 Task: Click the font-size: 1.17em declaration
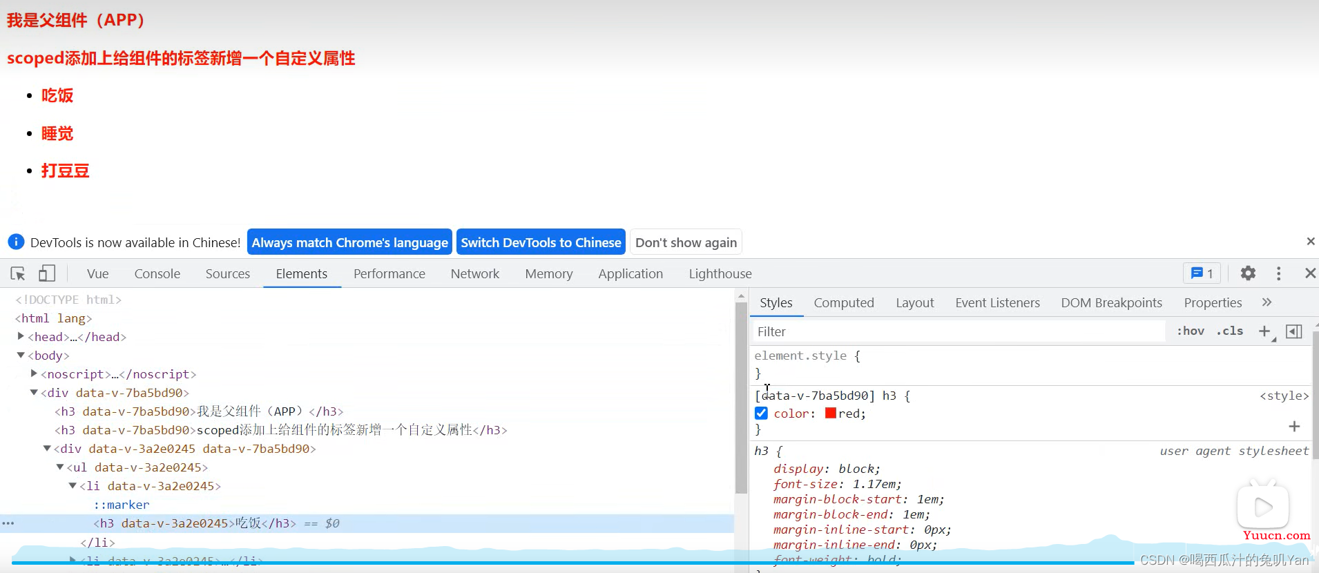click(837, 484)
